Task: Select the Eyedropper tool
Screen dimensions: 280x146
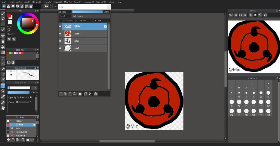Action: point(3,103)
